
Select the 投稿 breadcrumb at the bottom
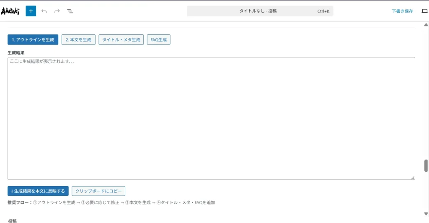click(x=13, y=220)
